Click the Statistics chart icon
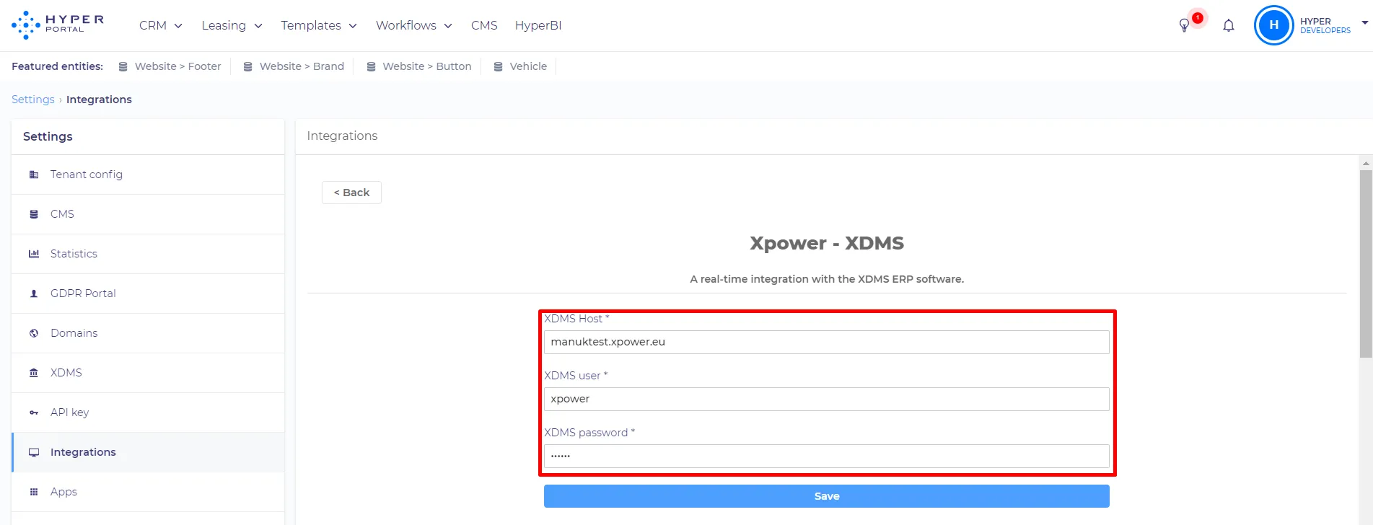The height and width of the screenshot is (525, 1373). [34, 254]
